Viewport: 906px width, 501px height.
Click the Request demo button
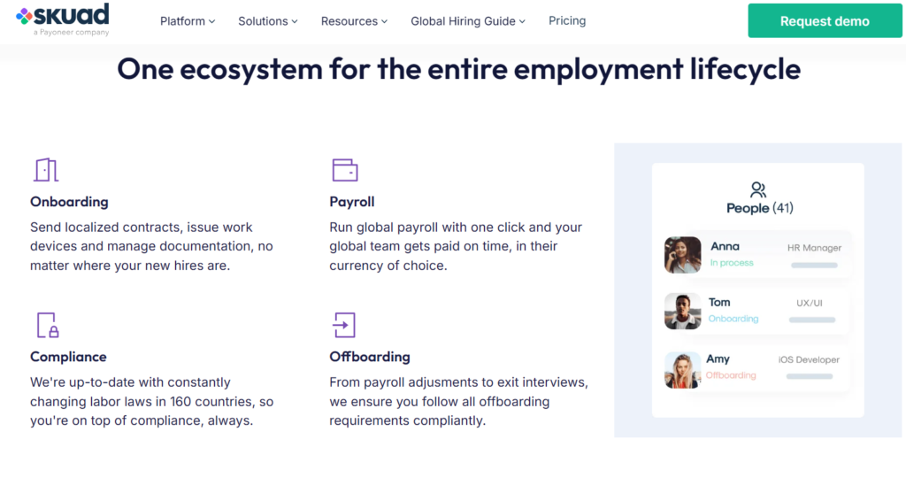pos(825,21)
